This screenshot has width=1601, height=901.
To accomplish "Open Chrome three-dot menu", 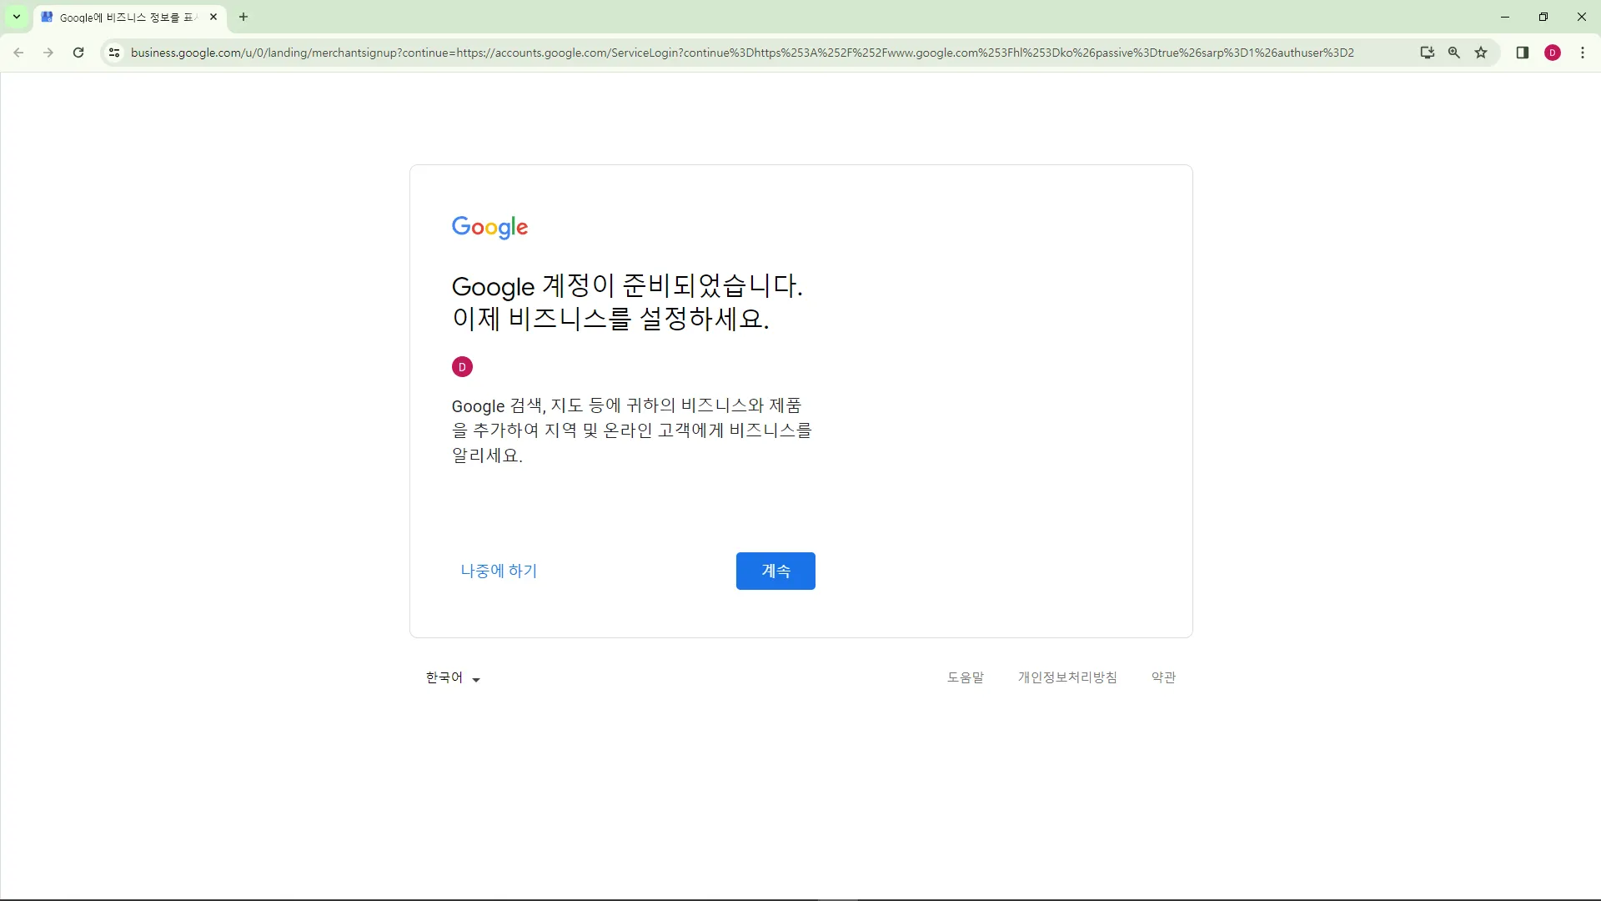I will [x=1583, y=53].
